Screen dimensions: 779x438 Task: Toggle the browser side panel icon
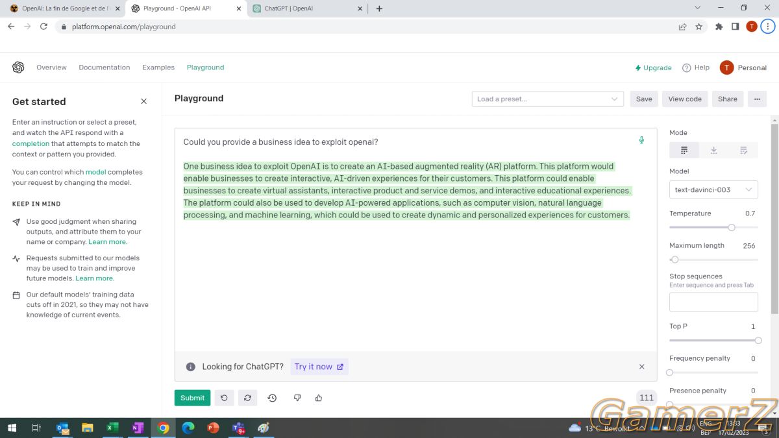click(736, 27)
